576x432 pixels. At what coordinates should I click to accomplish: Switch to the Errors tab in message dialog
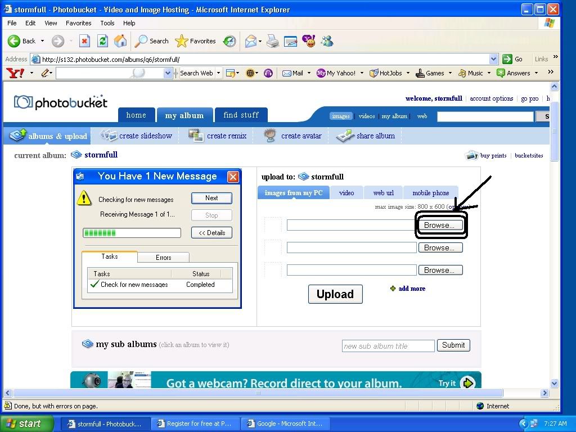point(164,258)
